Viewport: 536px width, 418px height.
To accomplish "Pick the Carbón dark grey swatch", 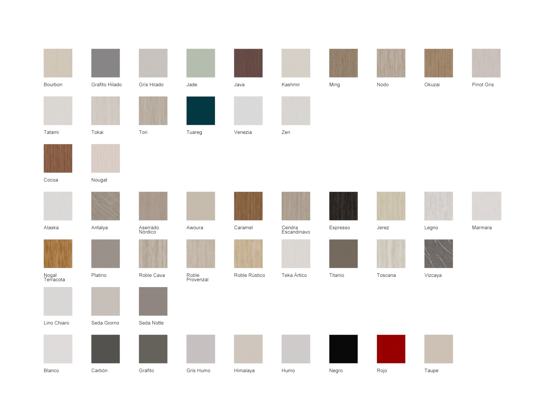I will 105,349.
